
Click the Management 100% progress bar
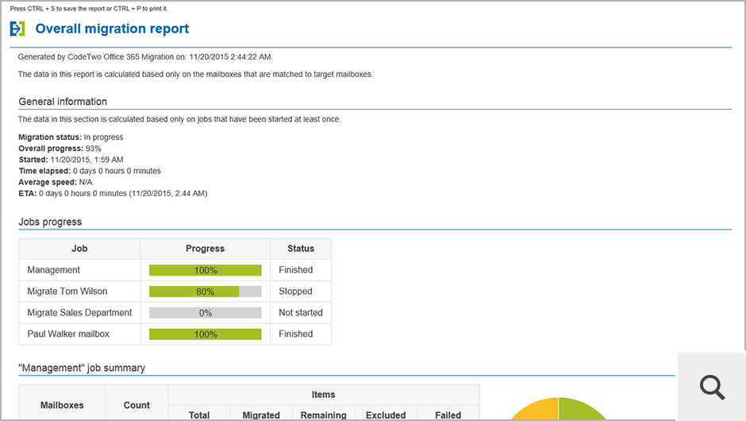pos(205,270)
